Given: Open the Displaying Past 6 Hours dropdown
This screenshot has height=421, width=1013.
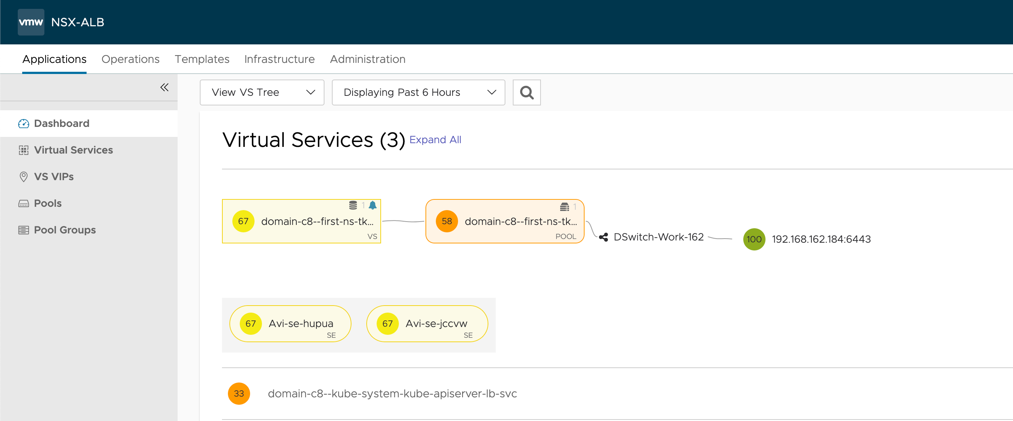Looking at the screenshot, I should [418, 92].
